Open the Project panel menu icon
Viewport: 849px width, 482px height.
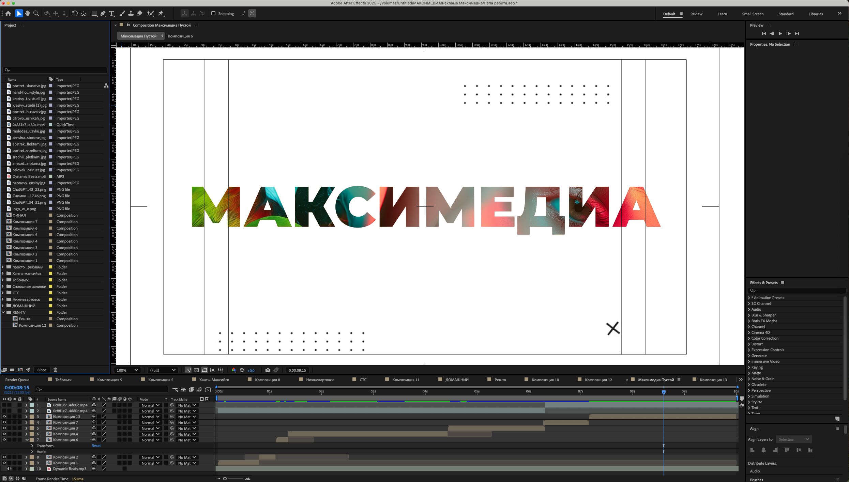click(21, 25)
